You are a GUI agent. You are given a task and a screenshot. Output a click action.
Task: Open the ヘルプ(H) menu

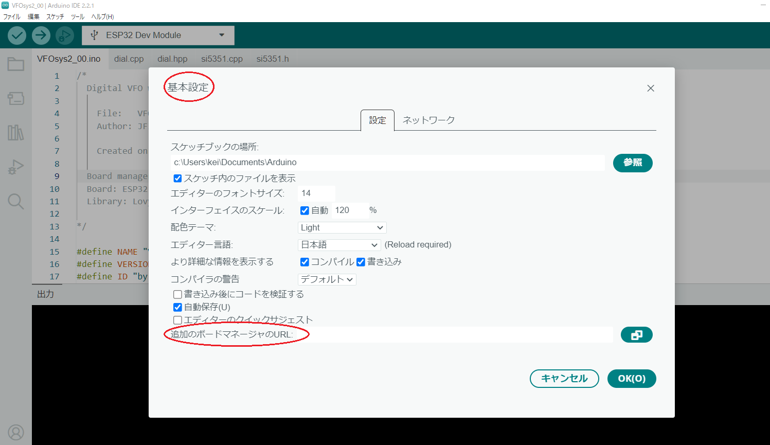pyautogui.click(x=102, y=16)
